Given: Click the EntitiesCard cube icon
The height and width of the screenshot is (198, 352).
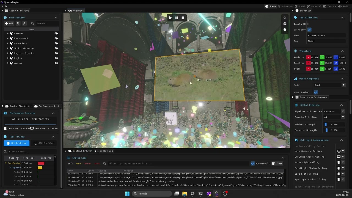Looking at the screenshot, I should coord(5,18).
